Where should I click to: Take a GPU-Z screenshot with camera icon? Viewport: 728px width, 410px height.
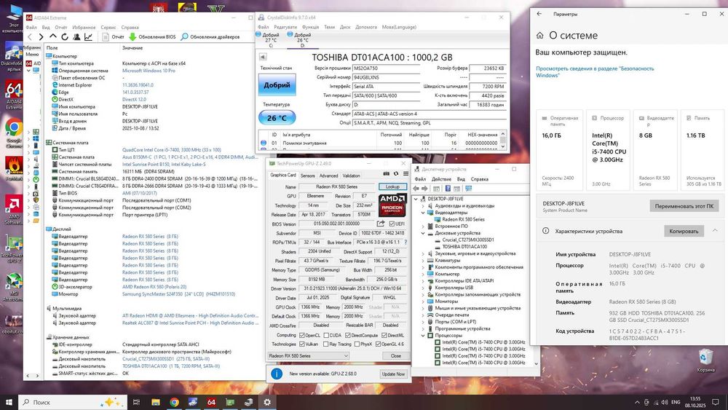(x=387, y=173)
